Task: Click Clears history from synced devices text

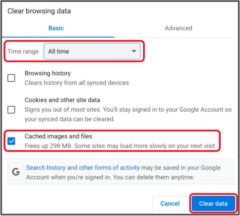Action: pos(77,83)
